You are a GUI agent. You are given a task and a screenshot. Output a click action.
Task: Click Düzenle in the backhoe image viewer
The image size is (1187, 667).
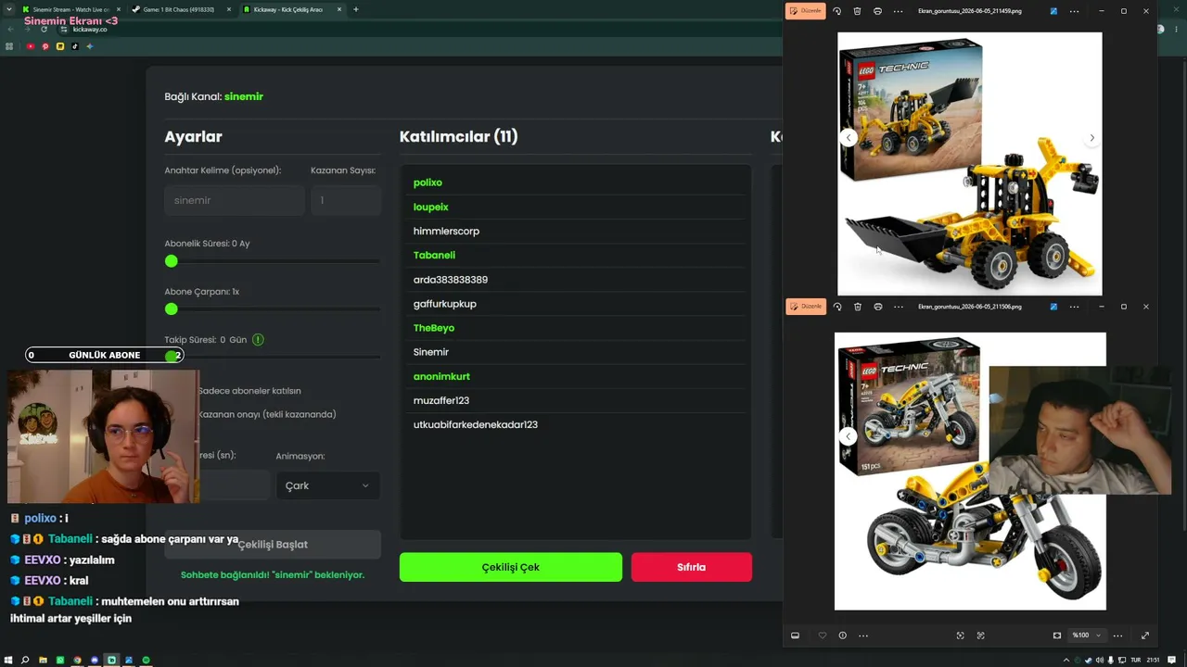pos(805,11)
